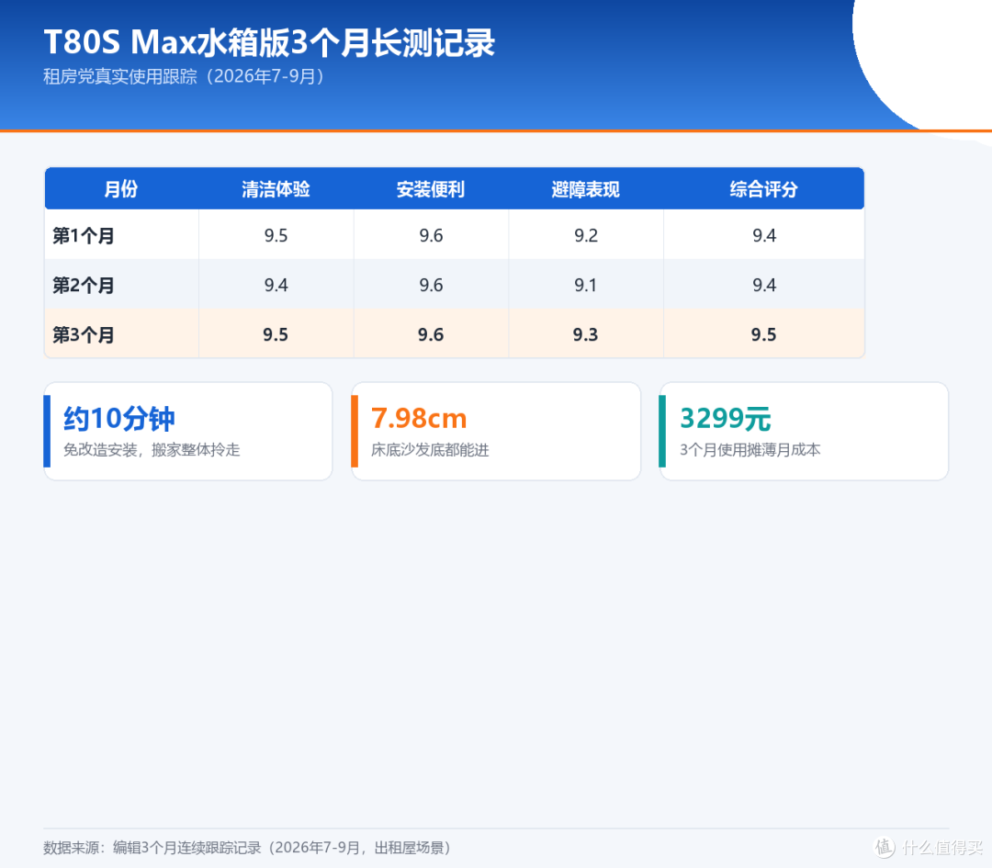Select the '第2个月' row label
Viewport: 992px width, 868px height.
click(84, 286)
